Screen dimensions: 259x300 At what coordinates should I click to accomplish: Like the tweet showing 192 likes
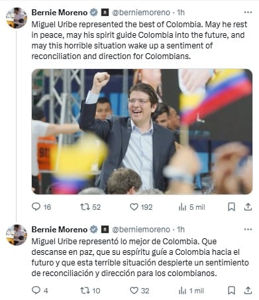(134, 207)
